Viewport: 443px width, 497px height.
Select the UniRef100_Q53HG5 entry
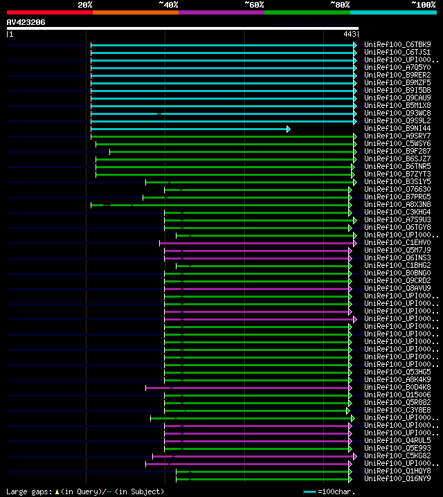pos(397,372)
